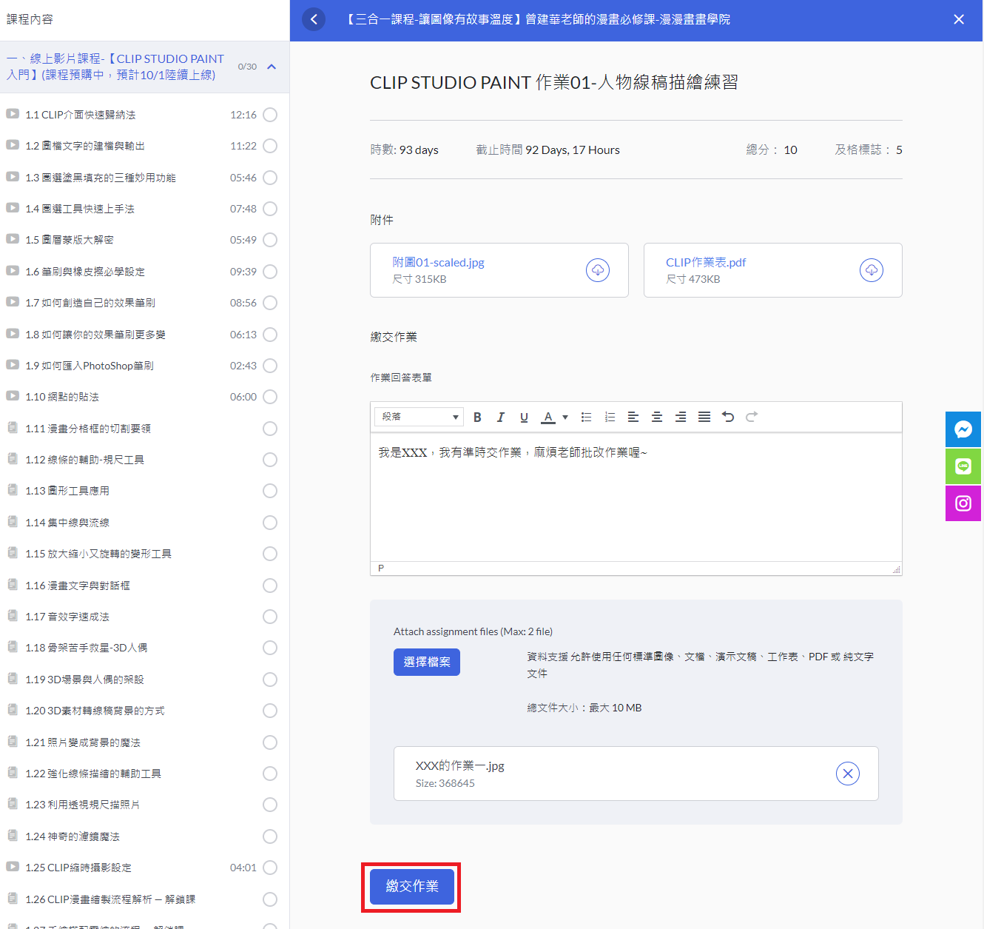The image size is (984, 929).
Task: Click the video icon beside lesson 1.25
Action: [13, 867]
